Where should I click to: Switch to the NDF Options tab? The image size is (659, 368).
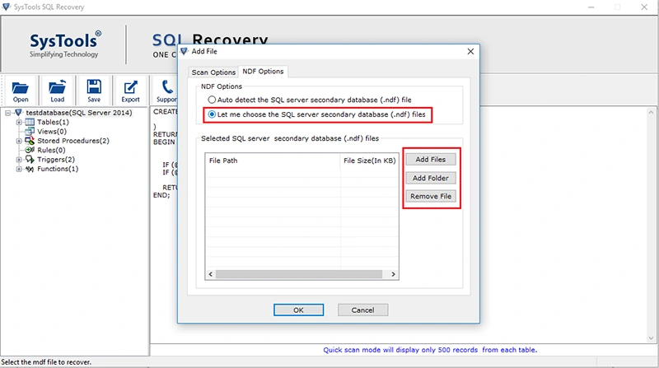263,72
